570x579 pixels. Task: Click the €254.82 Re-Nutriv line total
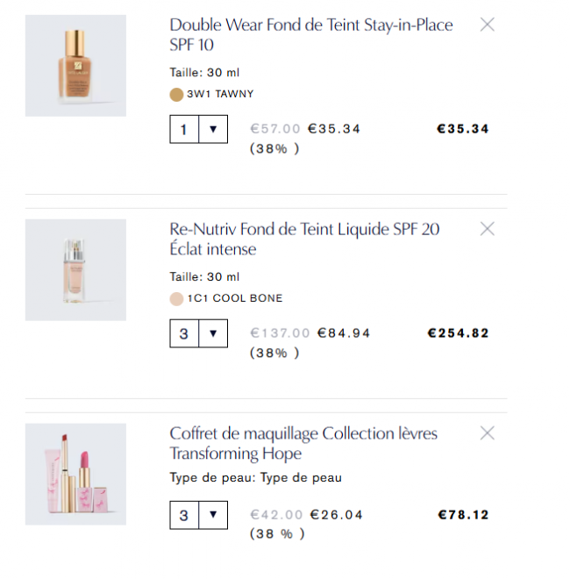pyautogui.click(x=458, y=333)
